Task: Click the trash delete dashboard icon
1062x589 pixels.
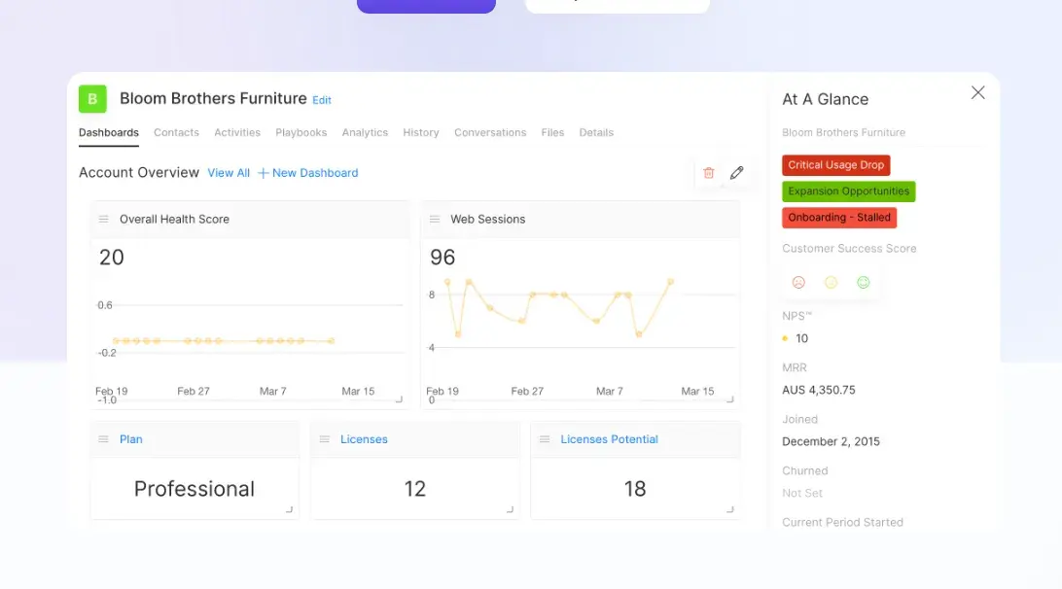Action: point(708,173)
